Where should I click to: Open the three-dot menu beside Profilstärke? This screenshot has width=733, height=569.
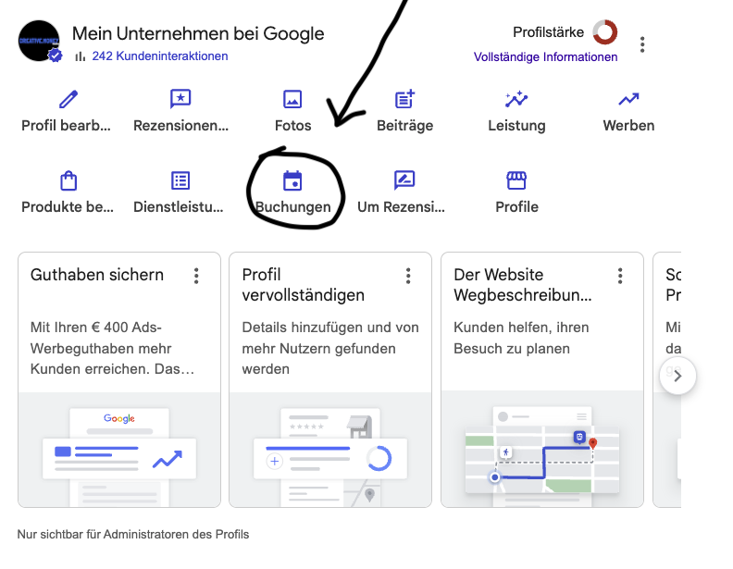pos(642,44)
